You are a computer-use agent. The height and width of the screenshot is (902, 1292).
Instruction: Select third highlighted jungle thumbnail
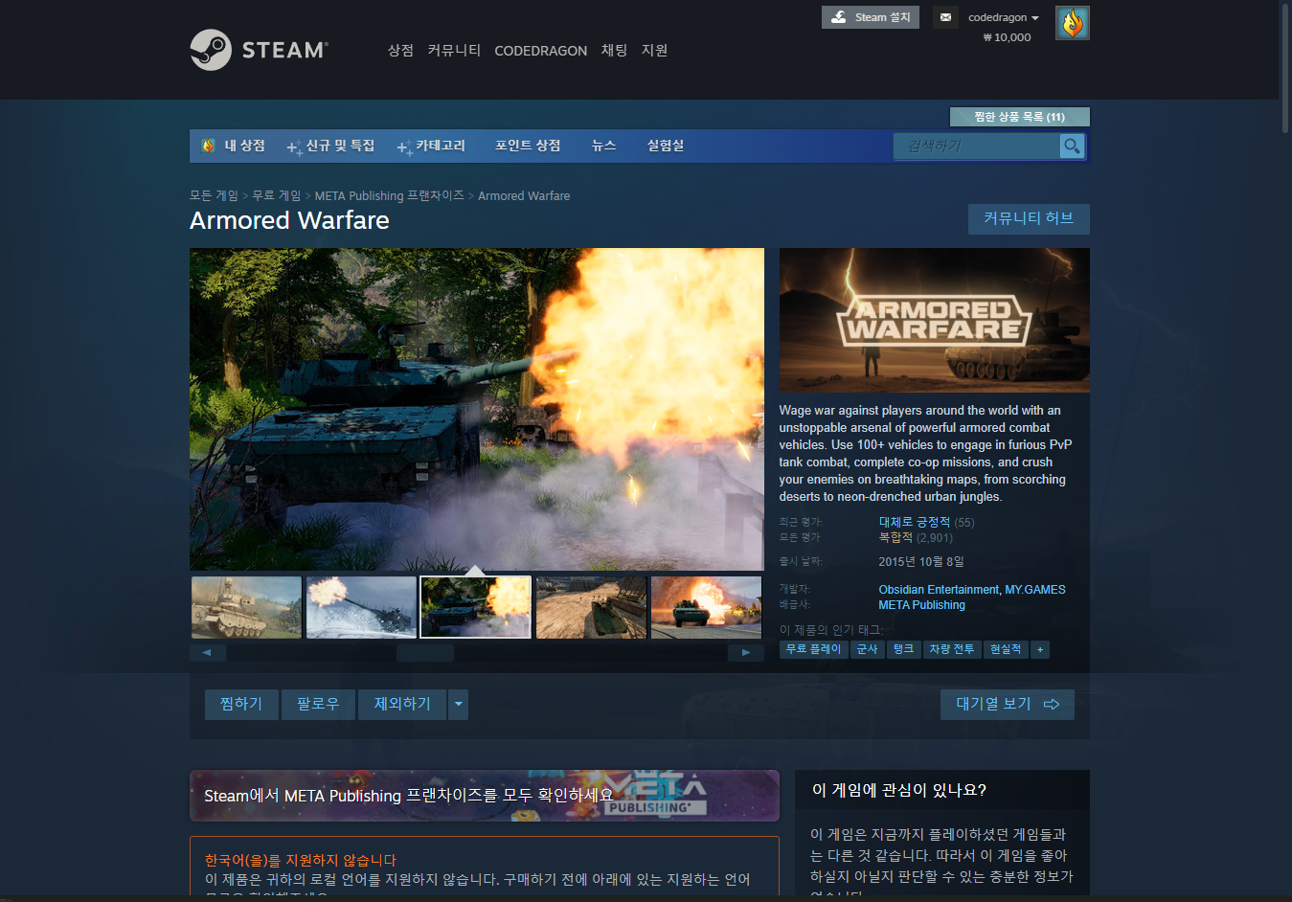click(476, 607)
